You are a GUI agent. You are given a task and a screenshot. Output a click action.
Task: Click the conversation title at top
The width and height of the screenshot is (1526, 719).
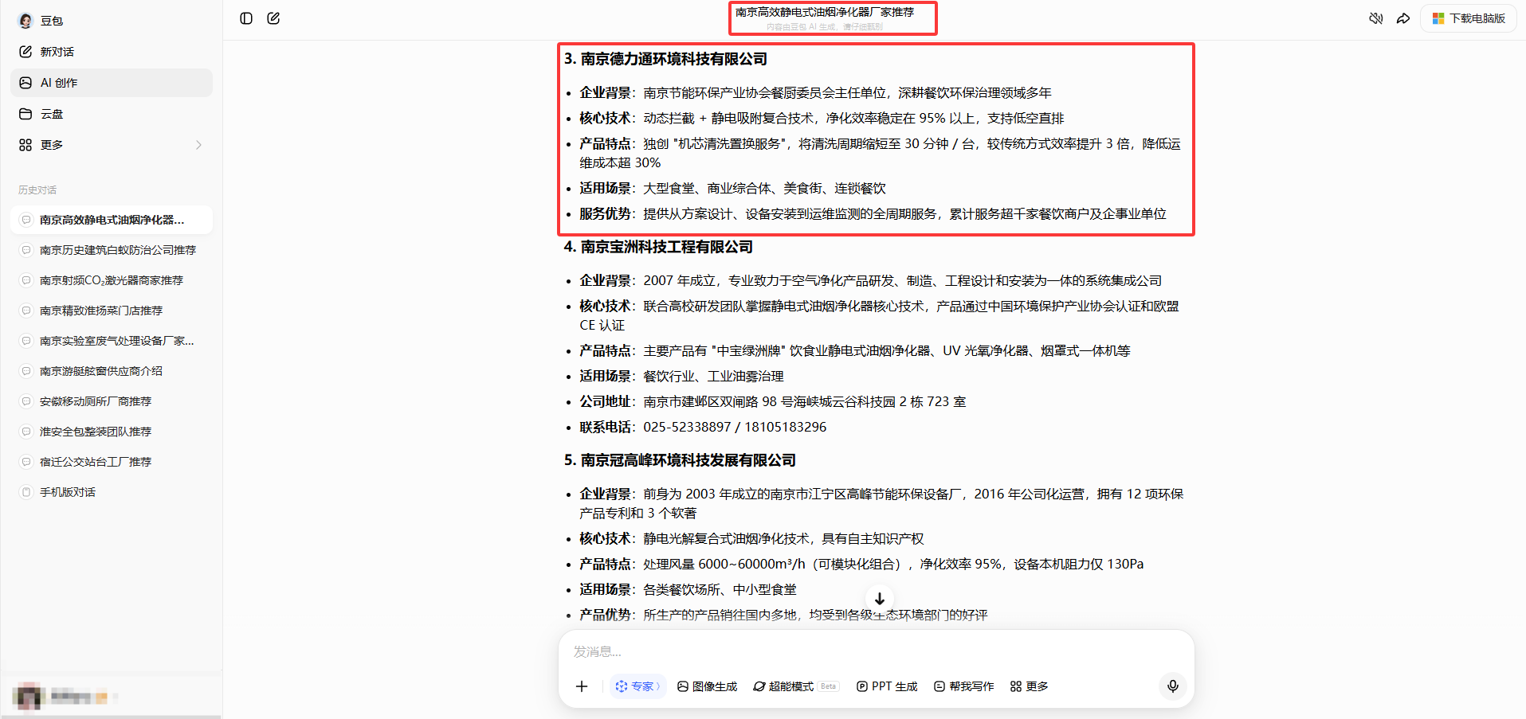pyautogui.click(x=825, y=12)
